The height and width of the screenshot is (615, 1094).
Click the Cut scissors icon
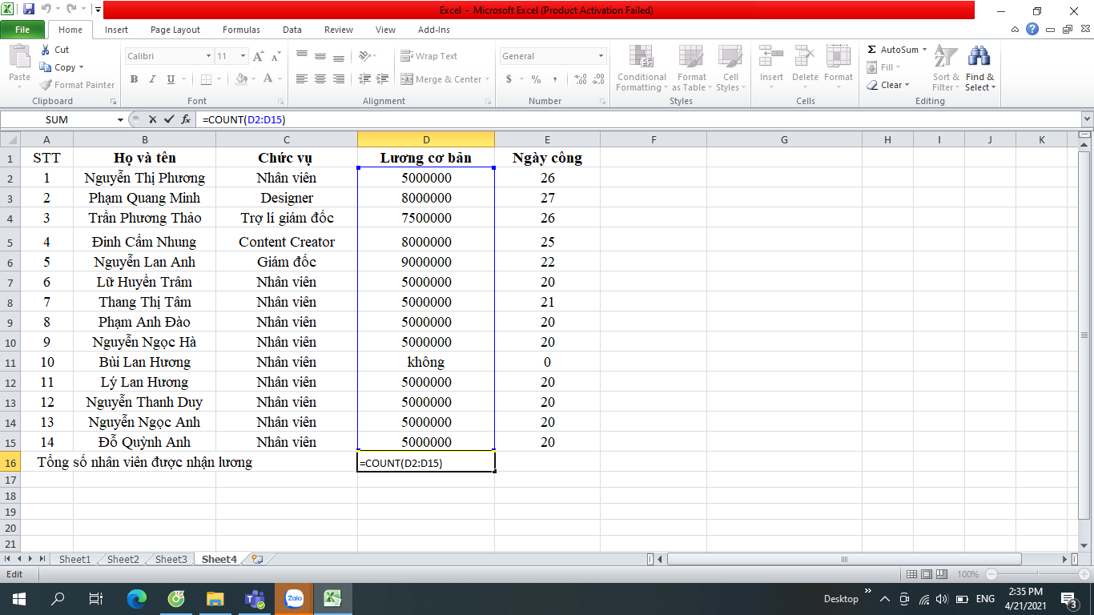pyautogui.click(x=45, y=50)
